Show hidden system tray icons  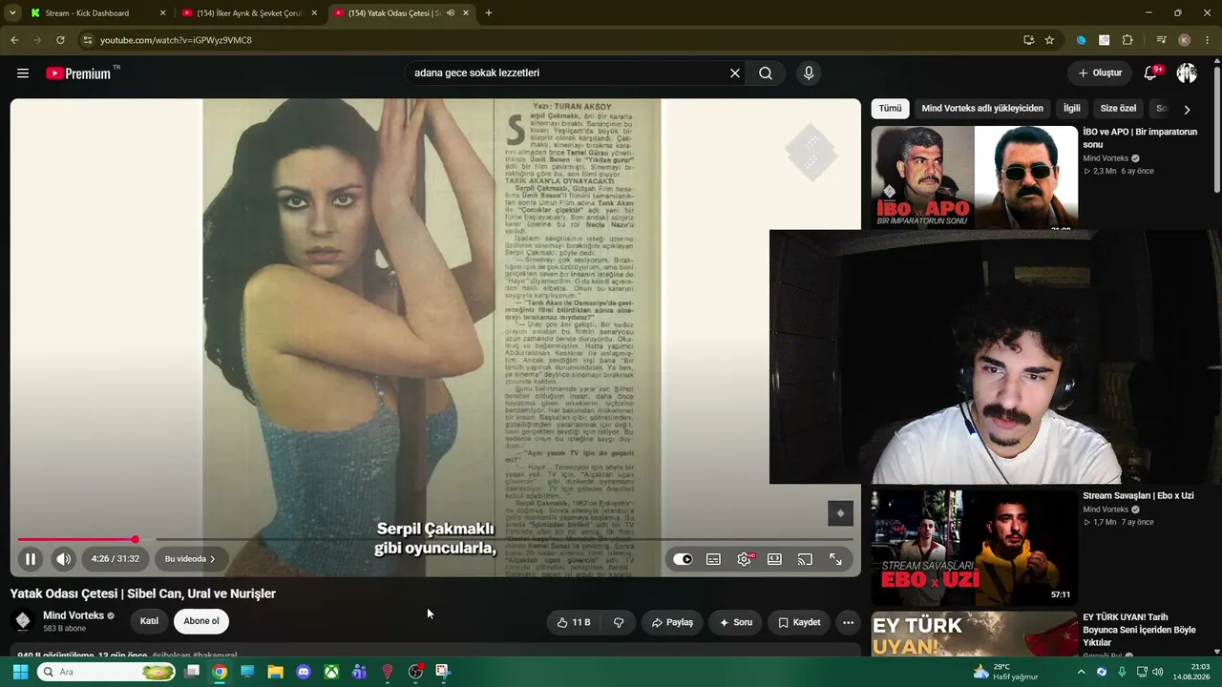pyautogui.click(x=1081, y=672)
